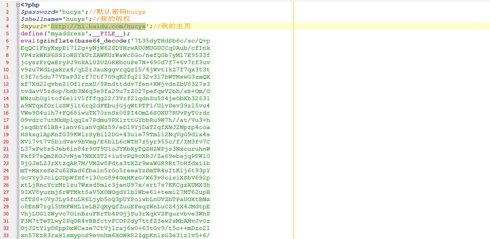This screenshot has width=490, height=239.
Task: Click code line beginning L37wFw8s5Jeb6in84r9
Action: (115, 149)
